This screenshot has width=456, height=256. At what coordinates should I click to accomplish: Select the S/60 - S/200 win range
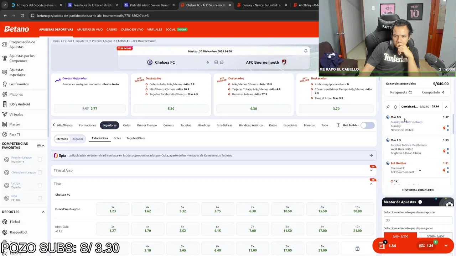(400, 236)
